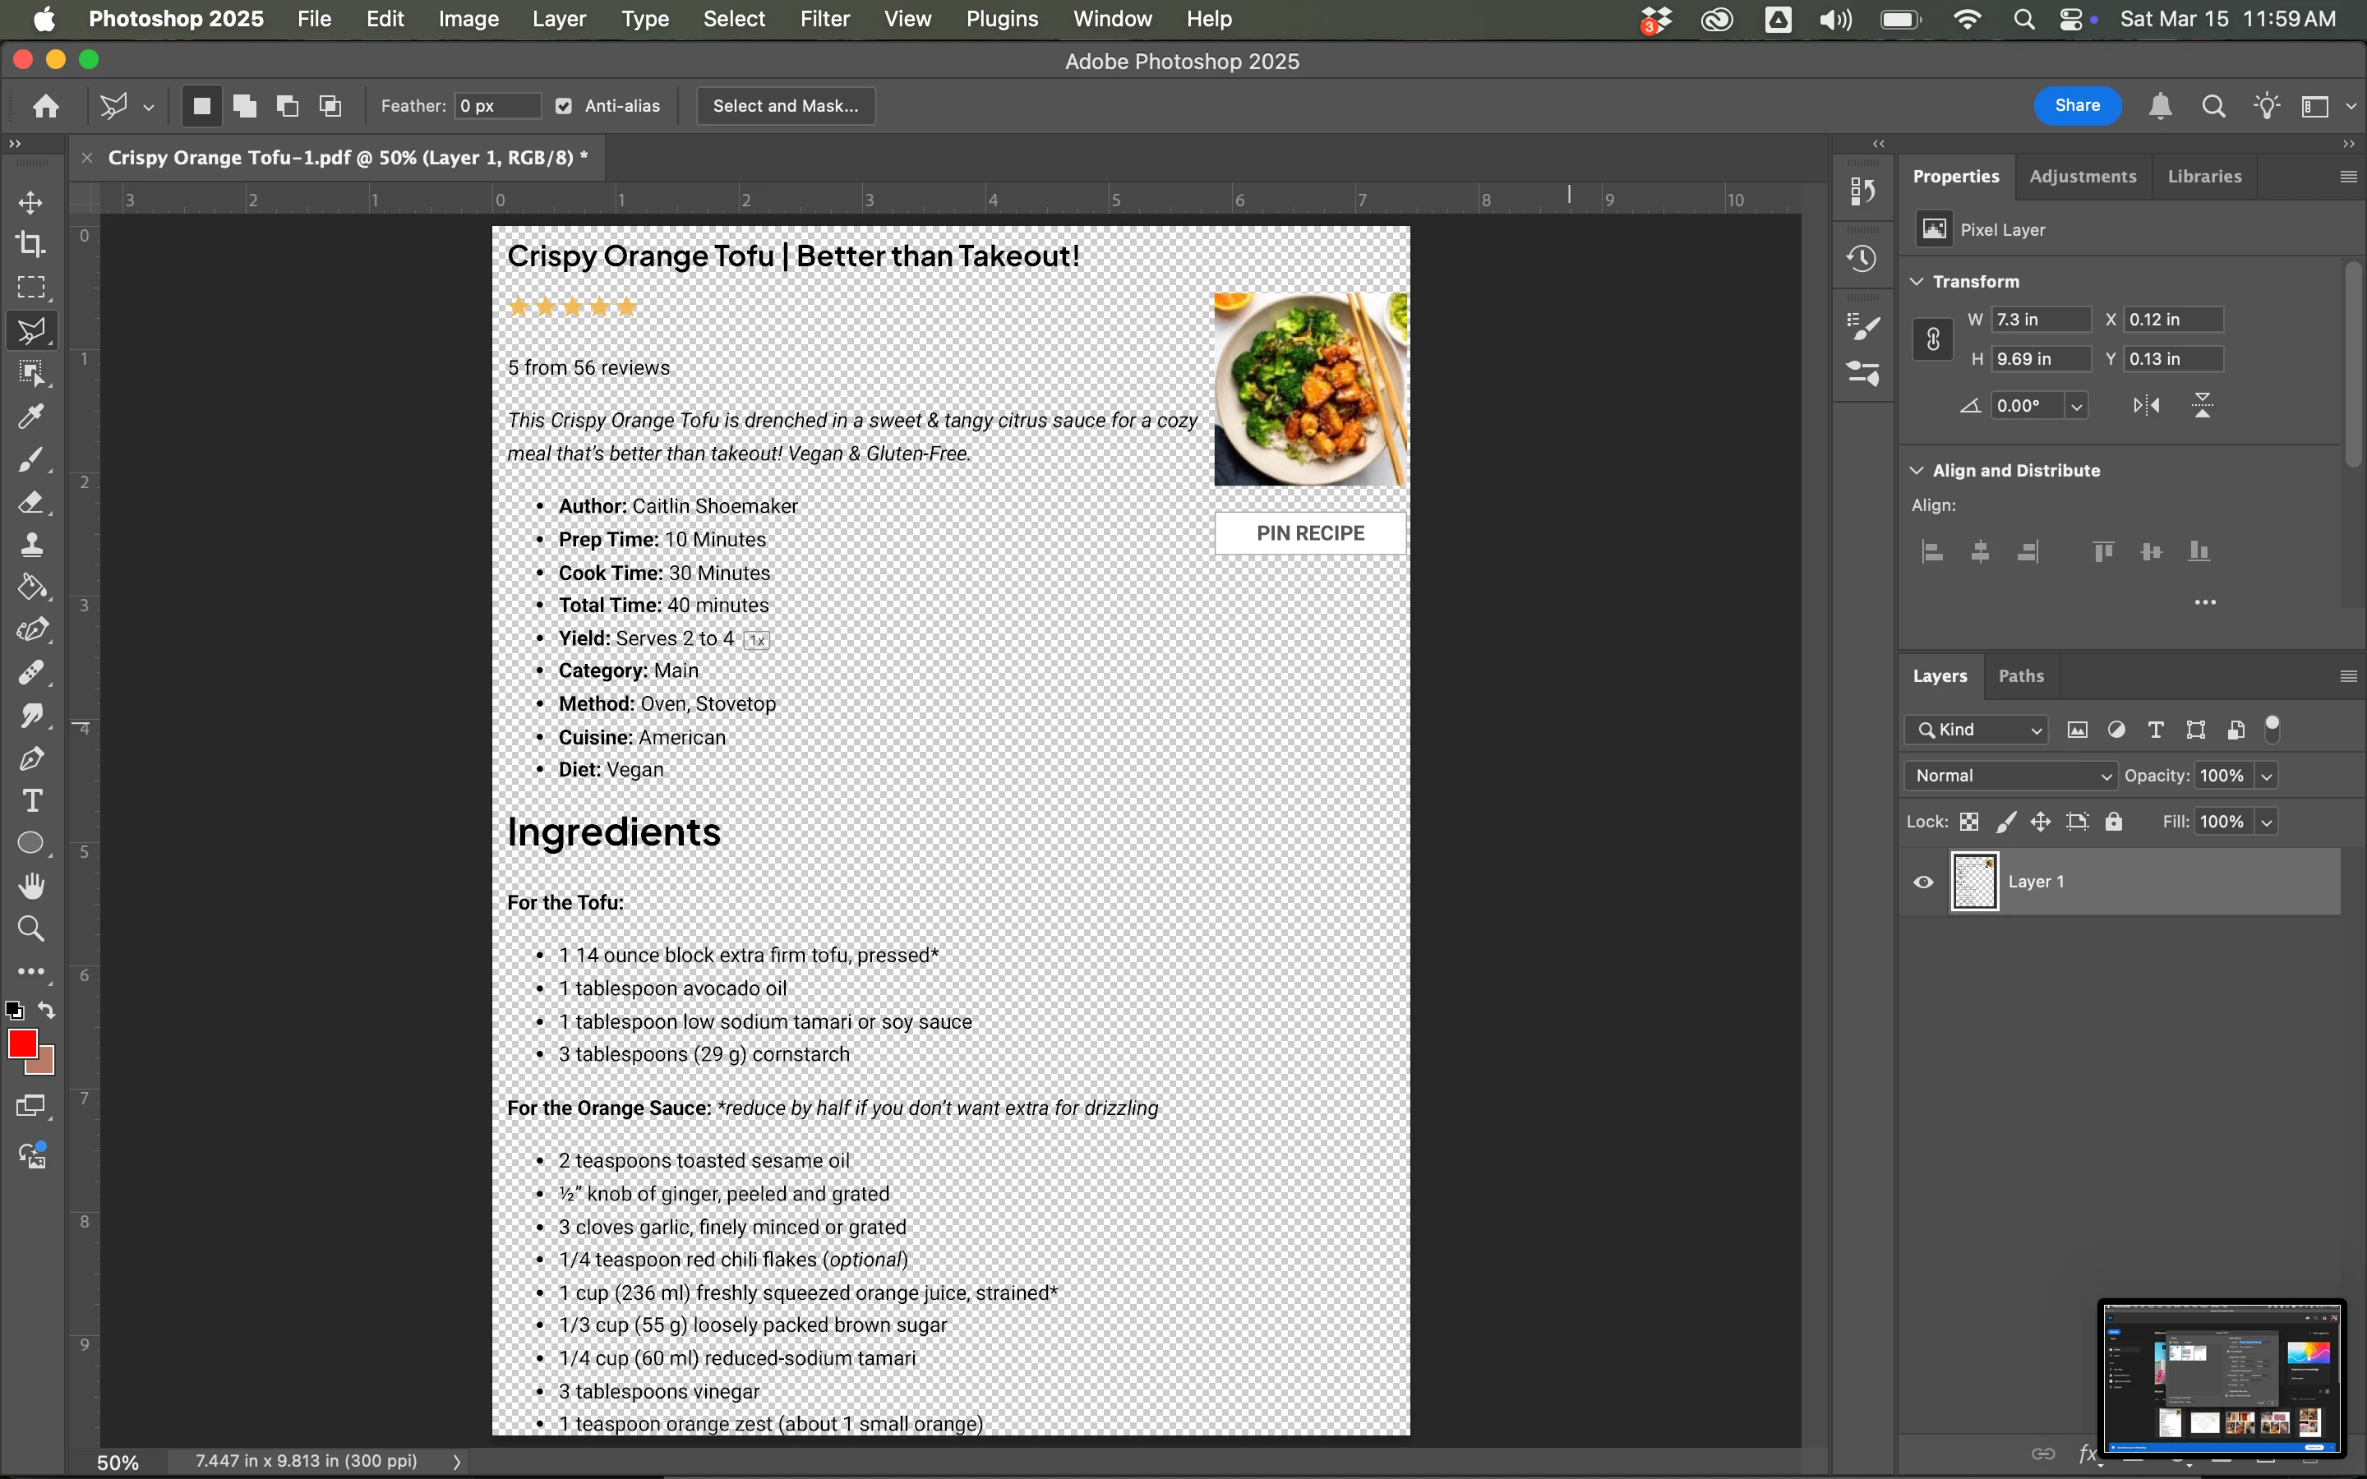Select the Zoom tool
The image size is (2367, 1479).
31,928
